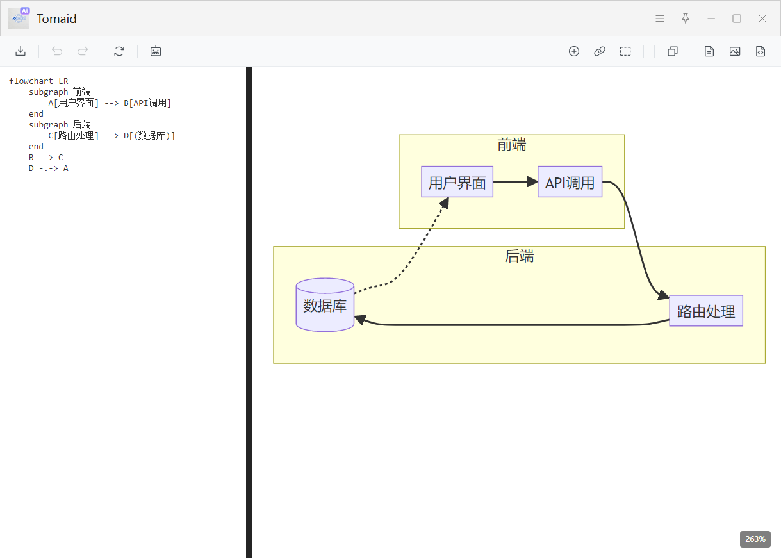Click the vertical splitter between editor and preview

tap(249, 312)
